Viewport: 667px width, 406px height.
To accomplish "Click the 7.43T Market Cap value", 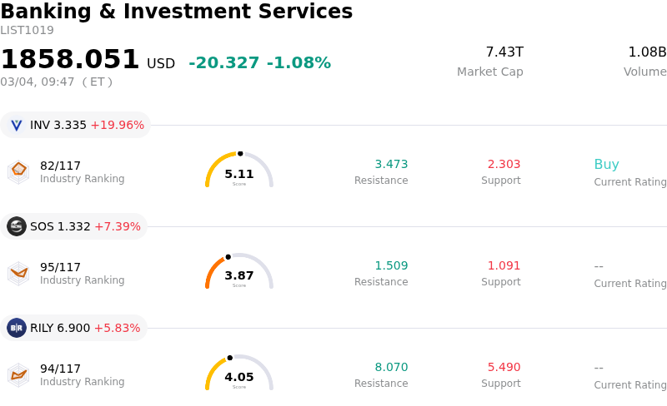I will [x=504, y=52].
